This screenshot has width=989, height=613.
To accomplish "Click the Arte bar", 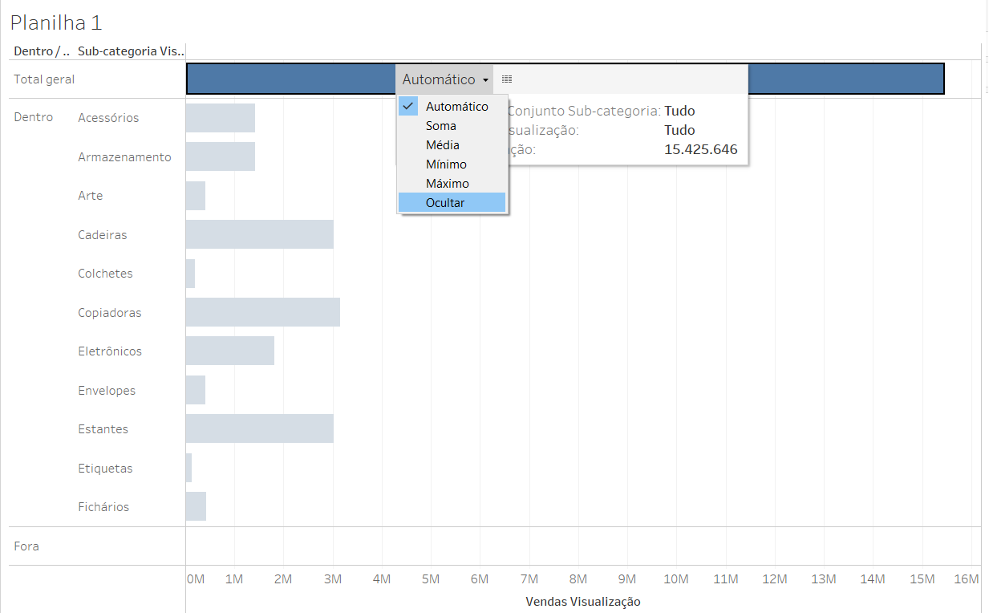I will [196, 196].
